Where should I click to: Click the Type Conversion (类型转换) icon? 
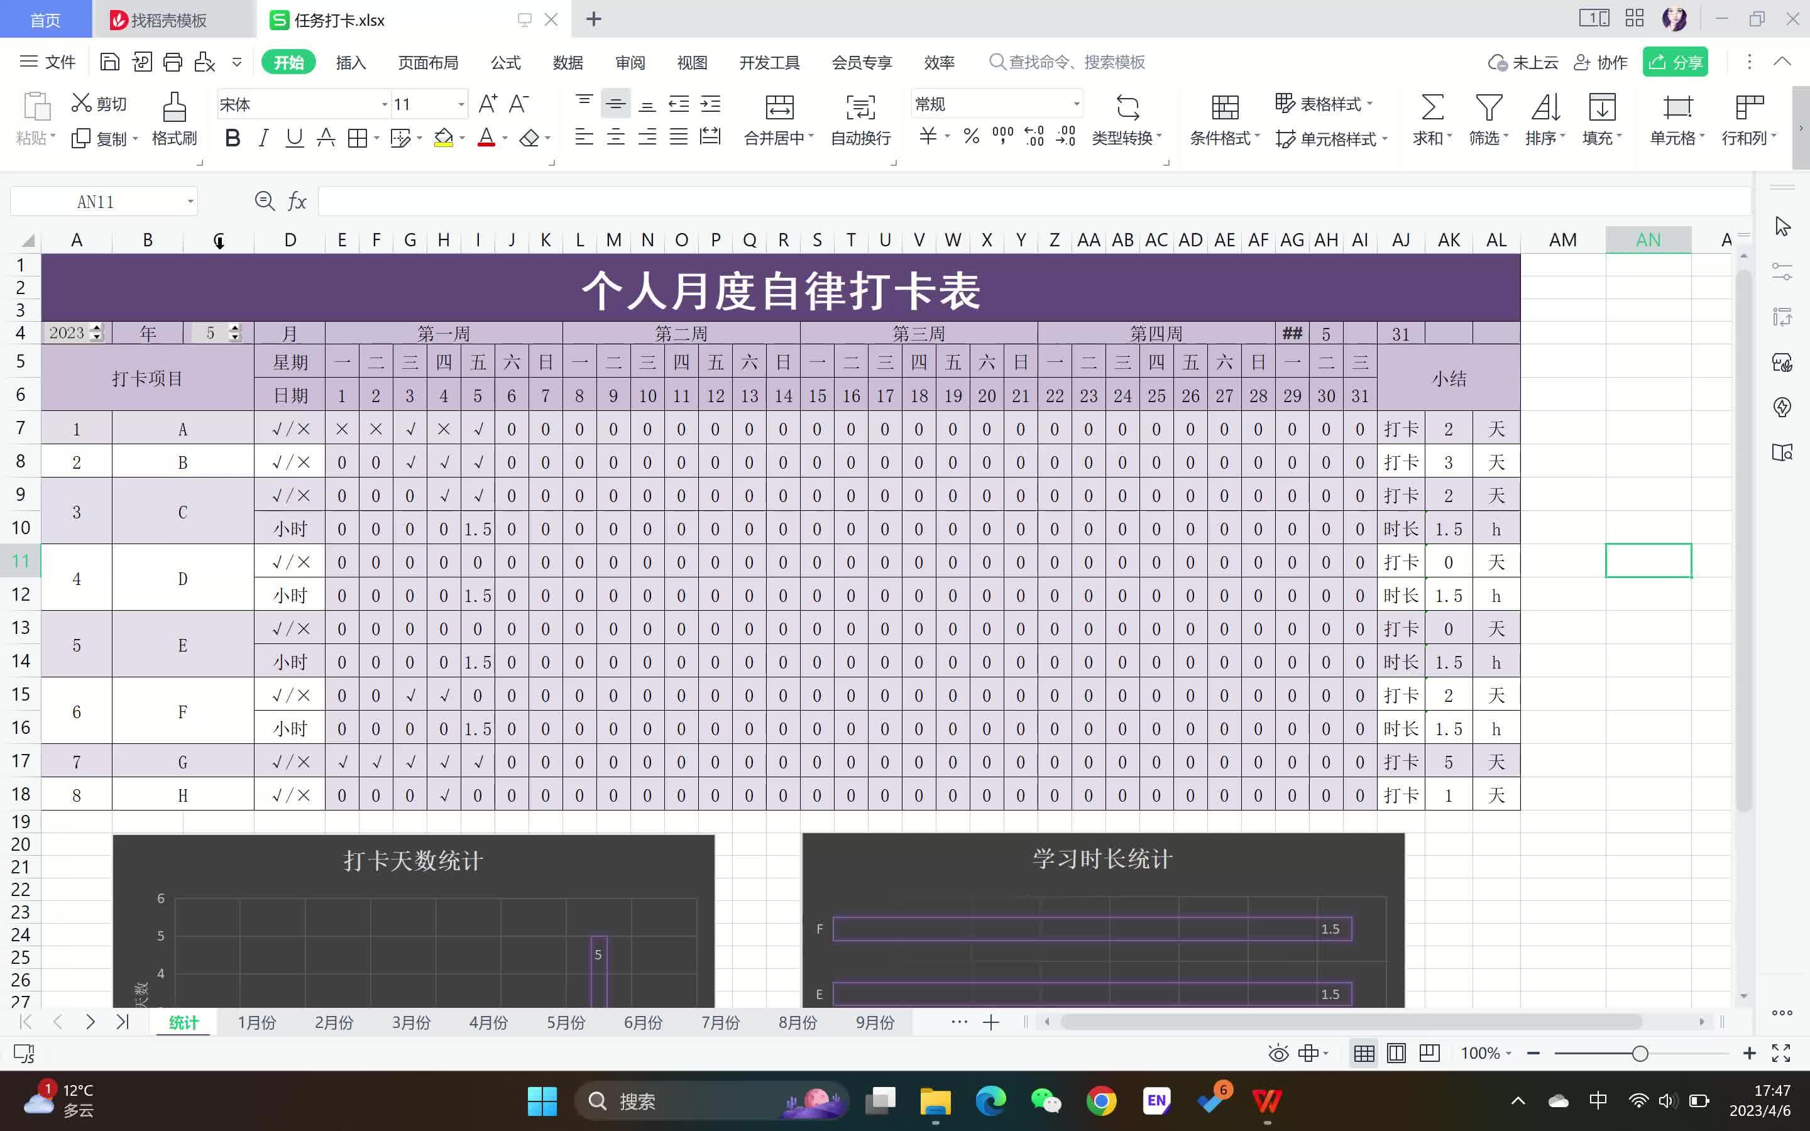pyautogui.click(x=1127, y=107)
